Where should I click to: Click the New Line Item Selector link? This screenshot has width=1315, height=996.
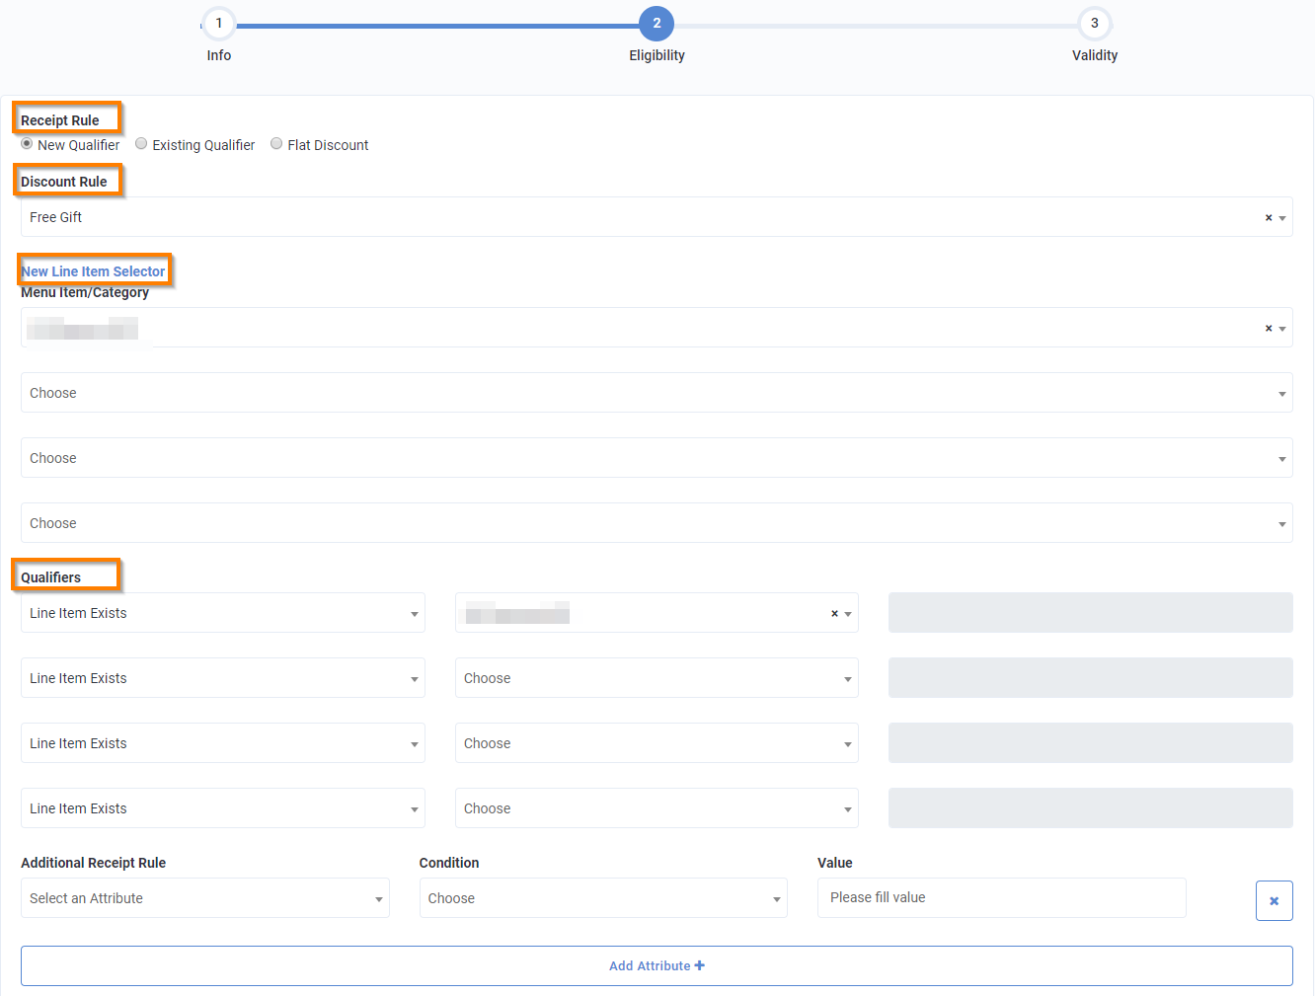click(x=94, y=271)
